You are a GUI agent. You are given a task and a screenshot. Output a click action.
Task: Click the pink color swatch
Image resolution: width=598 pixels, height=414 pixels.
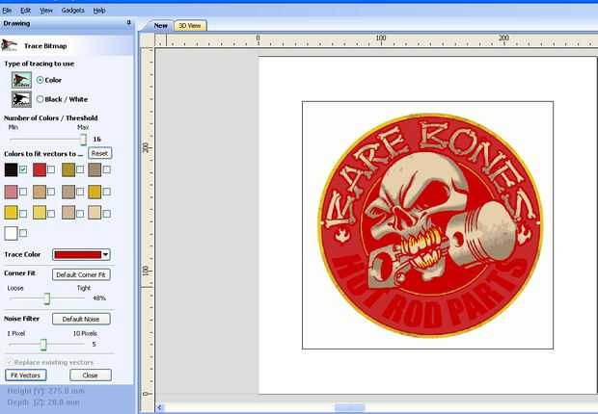(11, 192)
